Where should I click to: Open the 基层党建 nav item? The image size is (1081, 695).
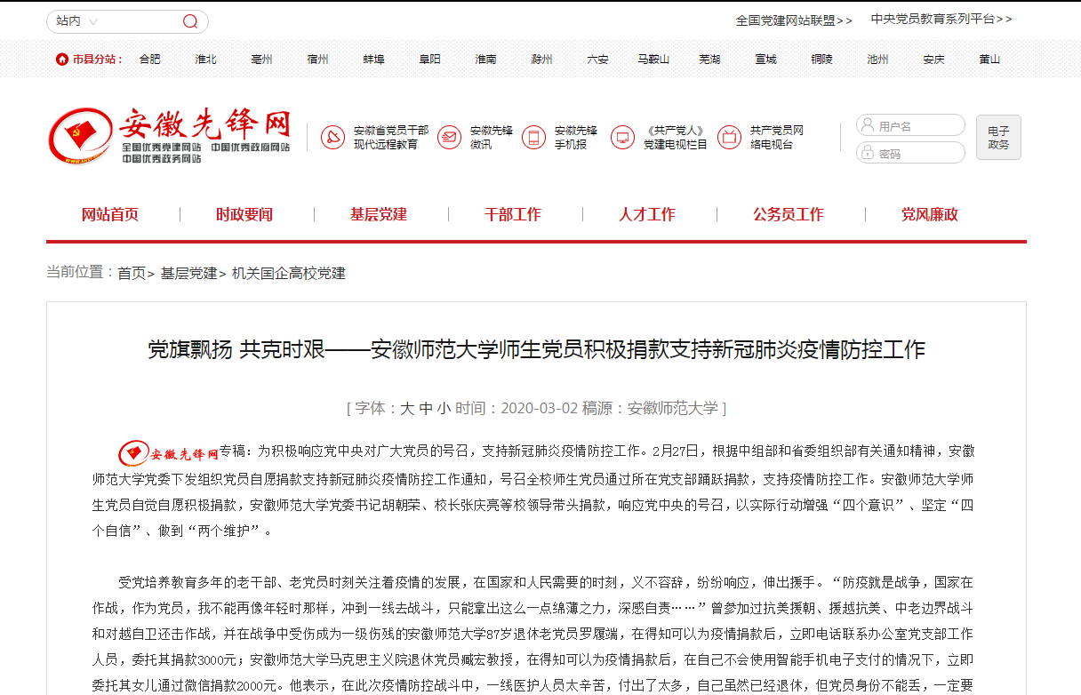[379, 214]
